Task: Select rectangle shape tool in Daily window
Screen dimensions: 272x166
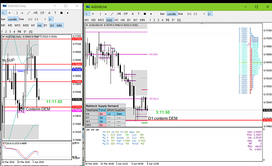Action: [61, 13]
